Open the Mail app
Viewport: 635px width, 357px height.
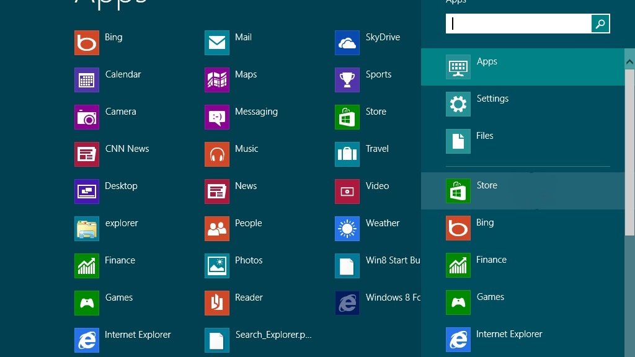pos(217,43)
